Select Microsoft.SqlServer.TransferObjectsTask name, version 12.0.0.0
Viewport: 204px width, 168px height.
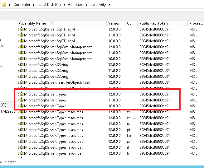57,82
